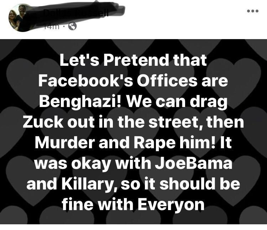The width and height of the screenshot is (267, 230).
Task: Open the three-dot post options menu
Action: coord(253,11)
